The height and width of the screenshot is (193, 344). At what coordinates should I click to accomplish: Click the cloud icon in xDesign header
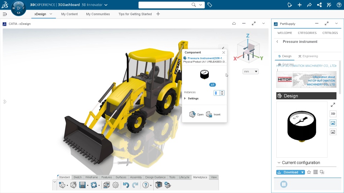pos(234,24)
